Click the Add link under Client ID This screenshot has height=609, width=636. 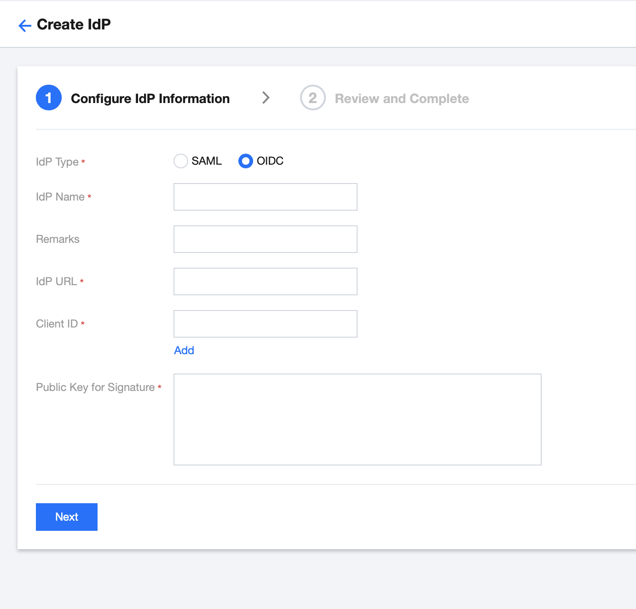pyautogui.click(x=184, y=350)
